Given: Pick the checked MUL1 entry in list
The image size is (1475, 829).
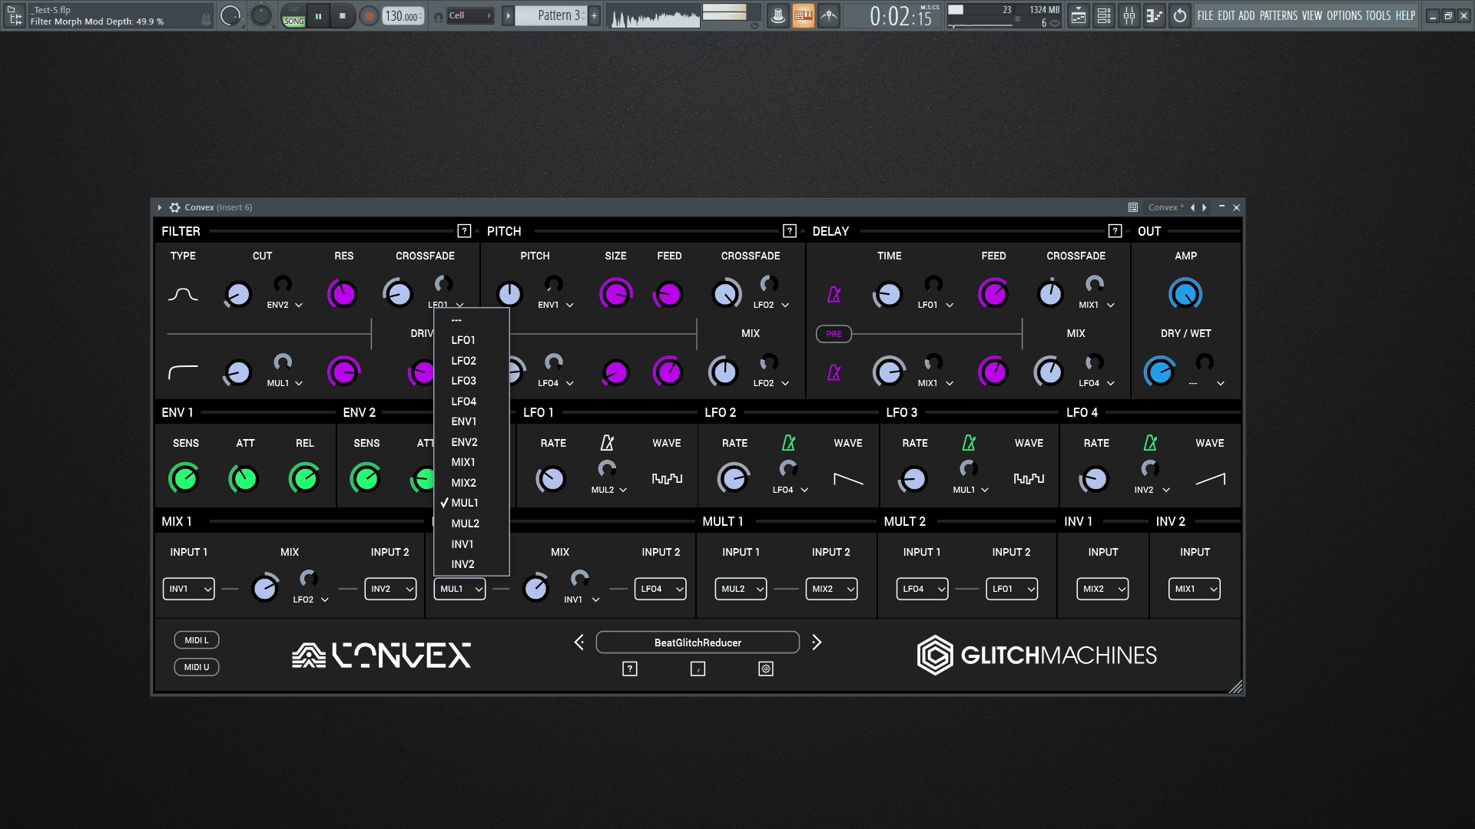Looking at the screenshot, I should coord(471,503).
